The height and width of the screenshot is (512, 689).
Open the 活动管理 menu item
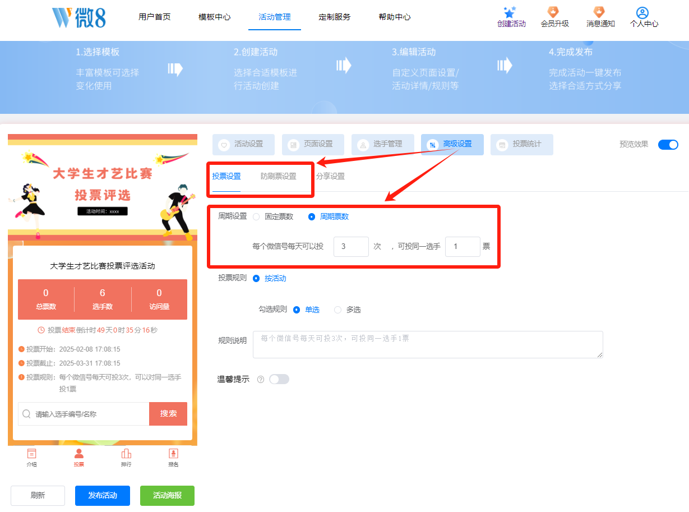(274, 17)
